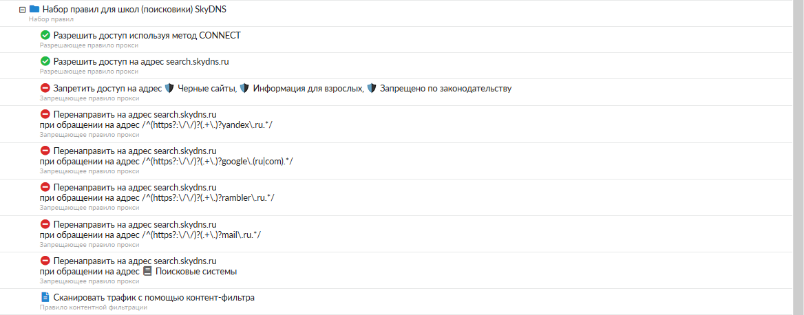Open the Разрешить доступ используя метод CONNECT rule
This screenshot has height=315, width=804.
147,35
